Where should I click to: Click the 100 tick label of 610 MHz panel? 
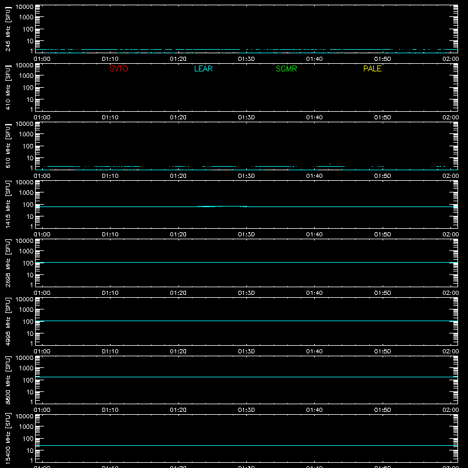pyautogui.click(x=28, y=146)
